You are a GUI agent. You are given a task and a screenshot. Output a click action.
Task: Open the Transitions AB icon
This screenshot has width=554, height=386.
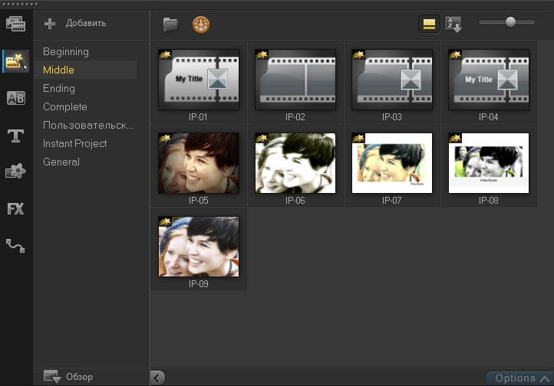click(x=16, y=98)
